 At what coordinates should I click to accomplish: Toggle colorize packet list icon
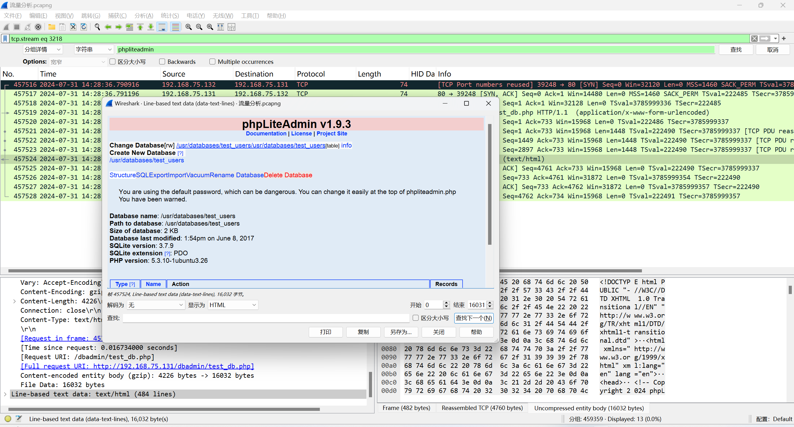[x=176, y=27]
